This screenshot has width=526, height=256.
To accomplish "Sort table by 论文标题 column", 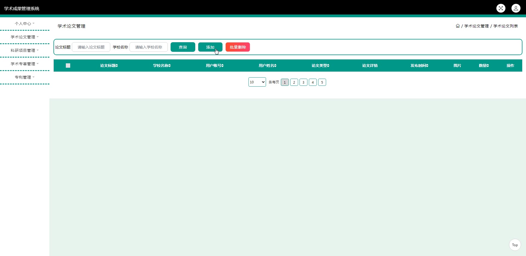I will point(109,66).
